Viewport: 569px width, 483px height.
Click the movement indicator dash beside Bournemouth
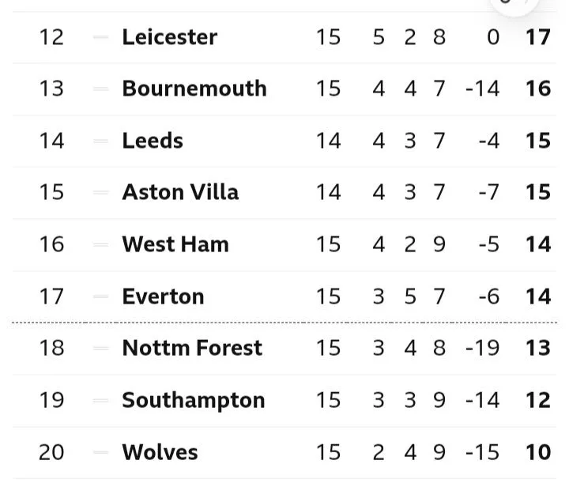point(100,89)
